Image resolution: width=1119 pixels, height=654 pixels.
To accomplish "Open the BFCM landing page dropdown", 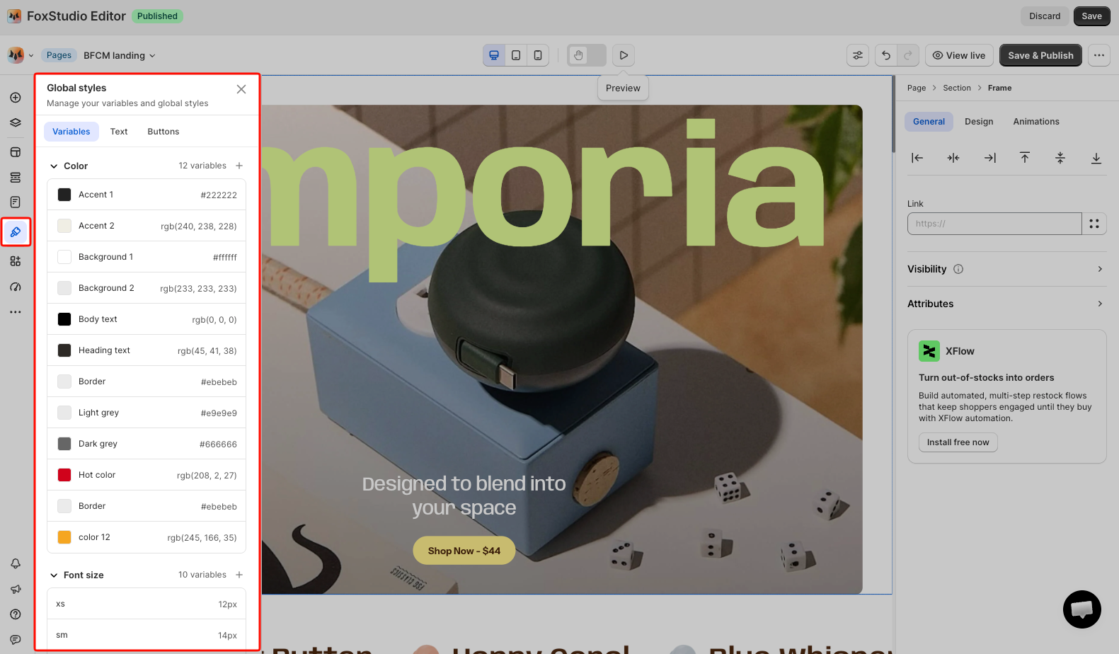I will pos(119,55).
